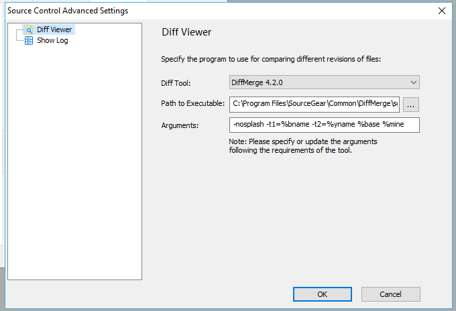
Task: Click the 'Diff Tool:' label
Action: [x=176, y=83]
